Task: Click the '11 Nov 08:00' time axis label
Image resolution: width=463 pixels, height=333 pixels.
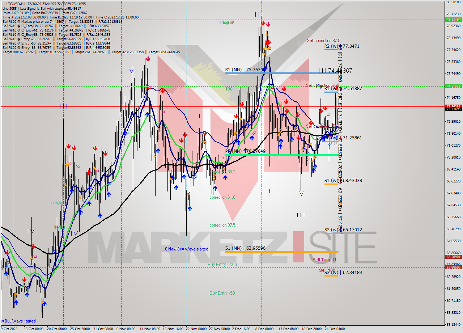Action: [150, 329]
